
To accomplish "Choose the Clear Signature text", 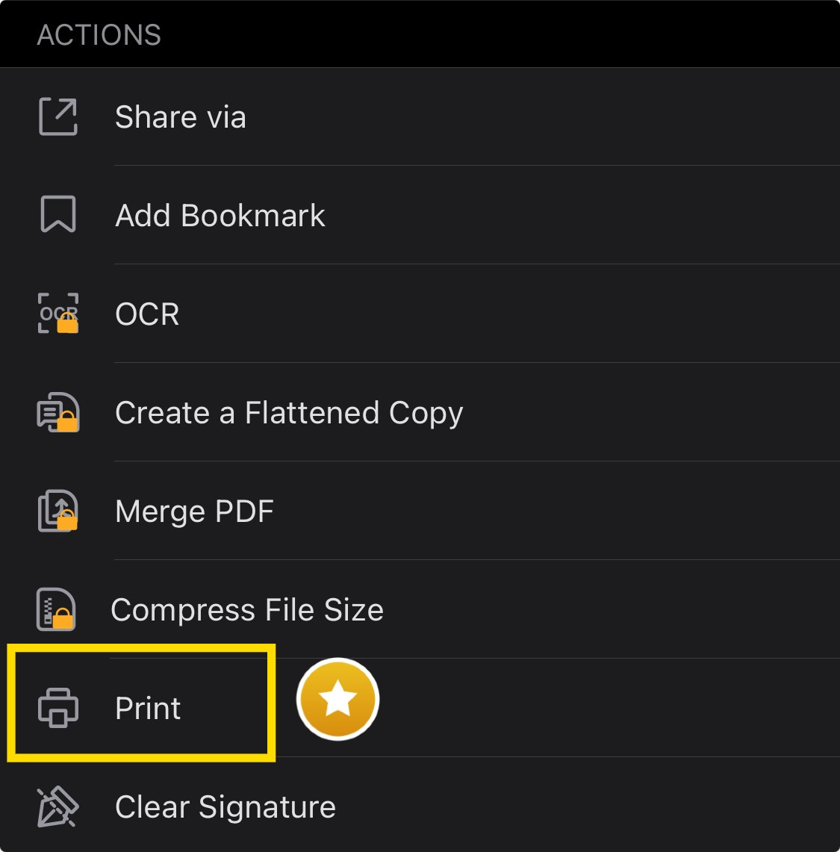I will click(x=225, y=807).
